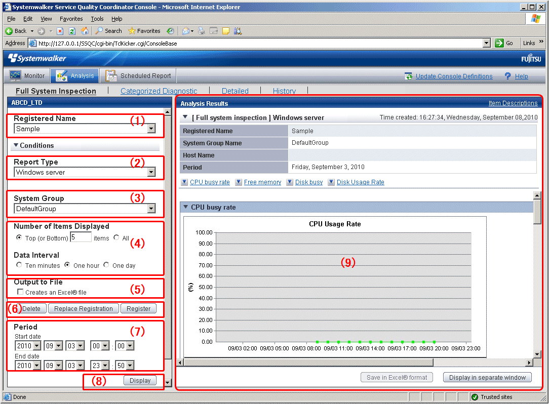
Task: Click the Address bar URL field
Action: [x=259, y=44]
